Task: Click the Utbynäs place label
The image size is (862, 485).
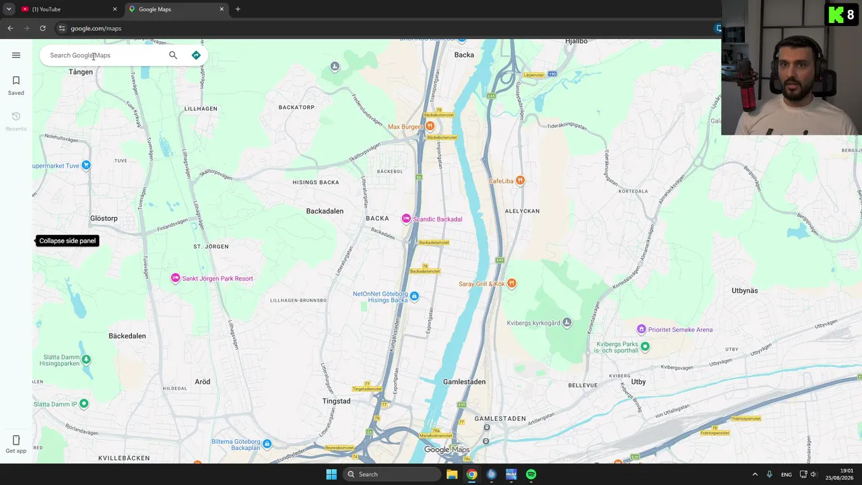Action: (745, 291)
